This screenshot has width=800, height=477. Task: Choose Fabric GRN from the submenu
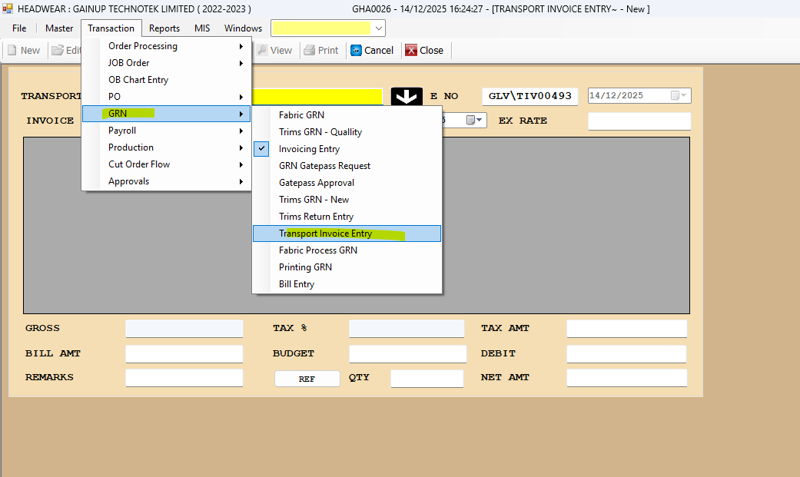point(301,115)
